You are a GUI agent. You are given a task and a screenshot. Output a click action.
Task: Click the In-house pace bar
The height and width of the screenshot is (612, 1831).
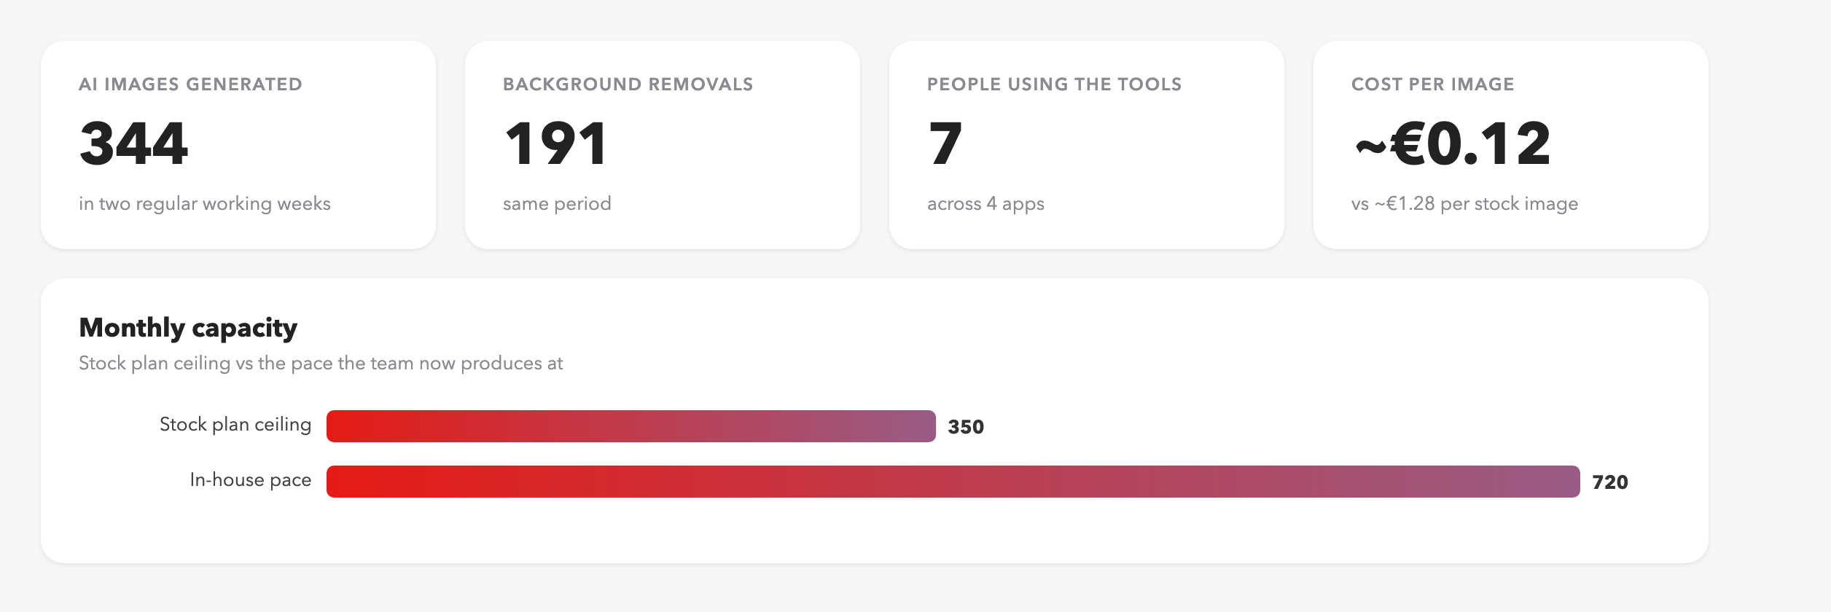click(x=953, y=482)
